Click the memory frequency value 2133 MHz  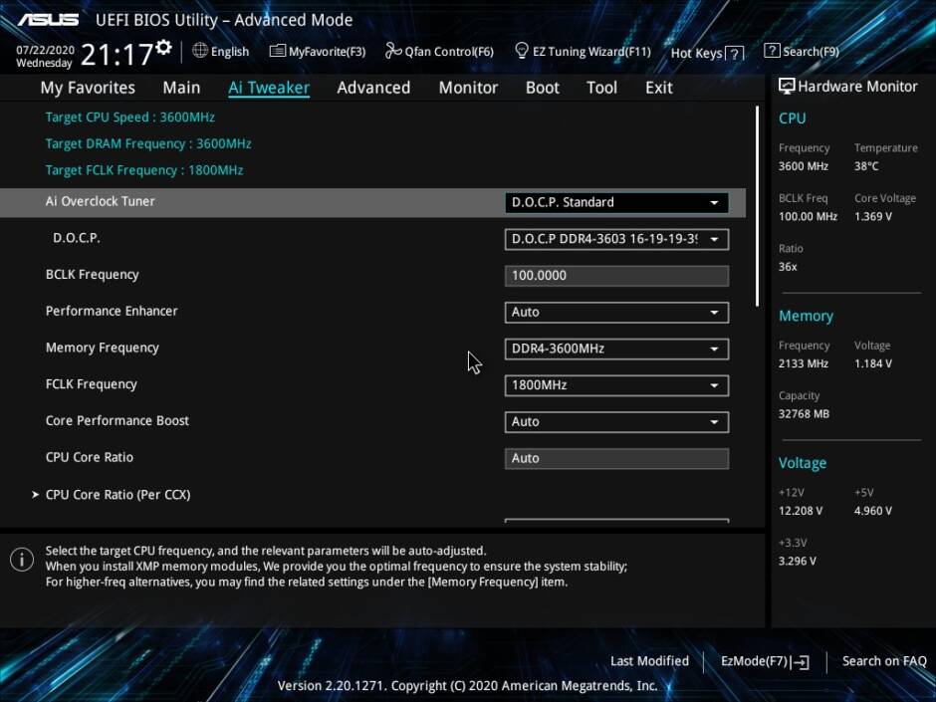pyautogui.click(x=803, y=363)
